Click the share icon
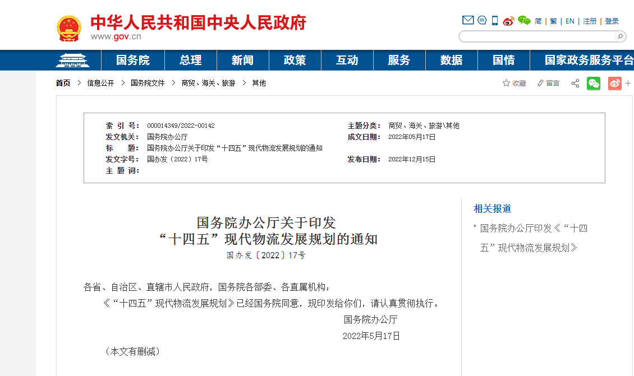The height and width of the screenshot is (376, 634). [575, 83]
